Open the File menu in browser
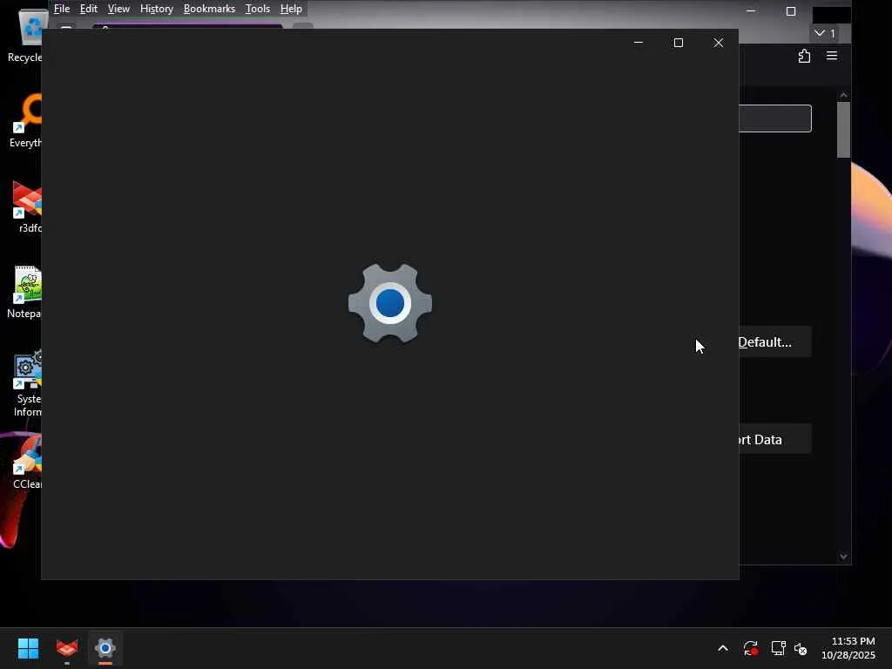Viewport: 892px width, 669px height. 62,9
